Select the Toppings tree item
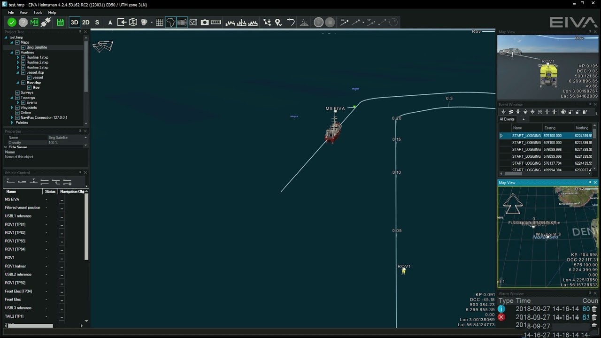601x338 pixels. click(28, 98)
